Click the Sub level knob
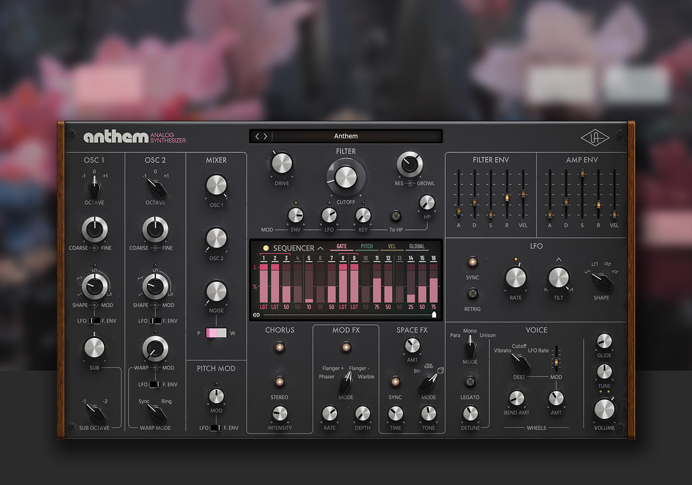The height and width of the screenshot is (485, 692). [x=94, y=347]
